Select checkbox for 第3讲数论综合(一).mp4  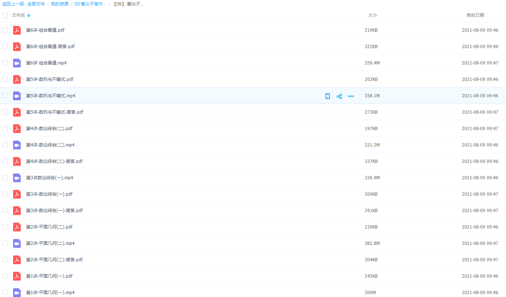coord(5,177)
